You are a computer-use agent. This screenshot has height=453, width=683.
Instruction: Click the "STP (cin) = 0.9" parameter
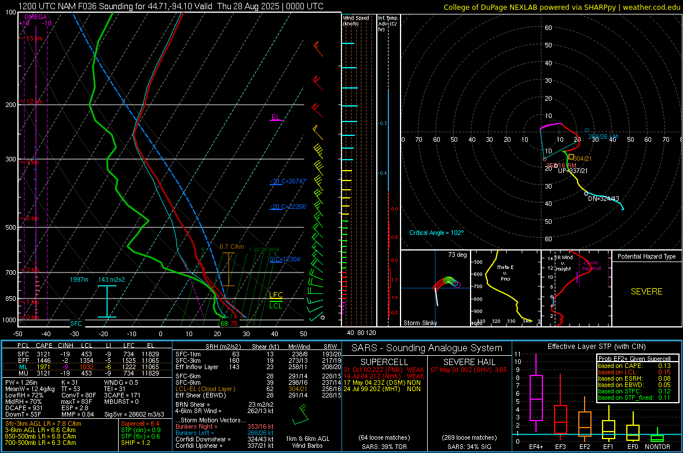click(x=141, y=430)
